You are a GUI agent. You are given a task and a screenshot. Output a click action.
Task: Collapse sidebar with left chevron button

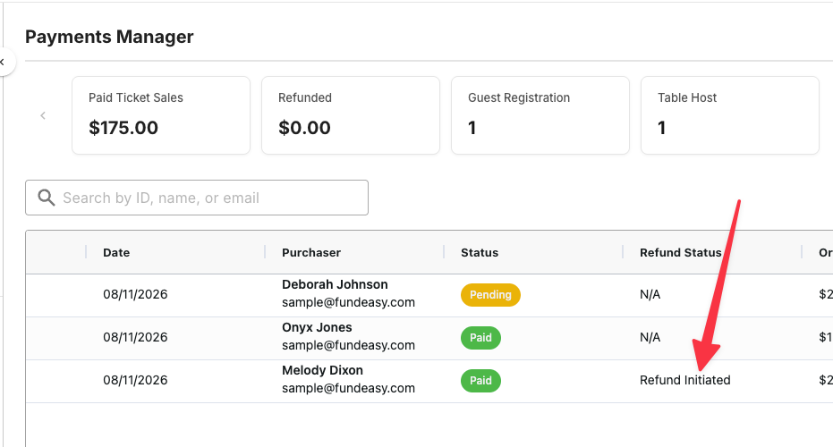4,62
